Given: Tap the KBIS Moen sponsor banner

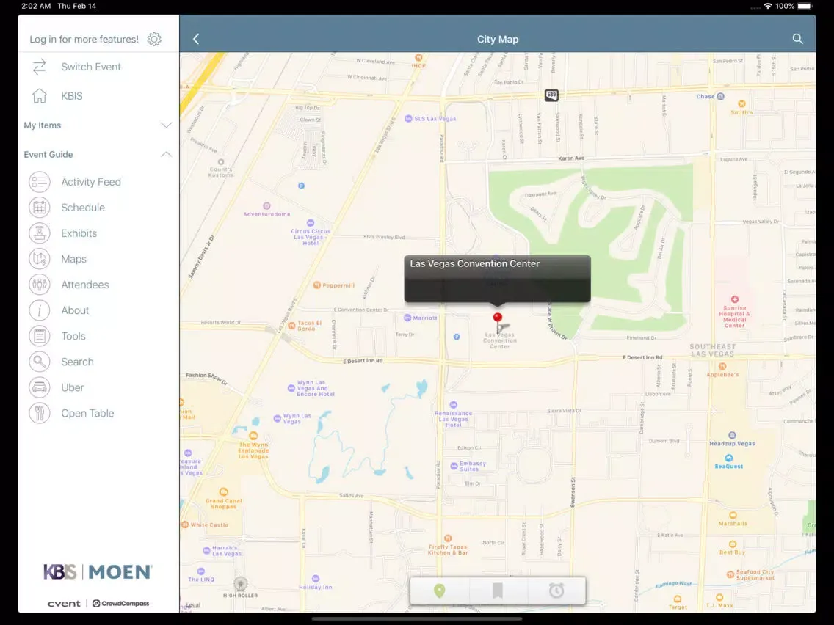Looking at the screenshot, I should point(98,572).
